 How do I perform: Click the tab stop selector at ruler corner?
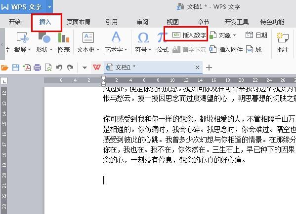[4, 81]
